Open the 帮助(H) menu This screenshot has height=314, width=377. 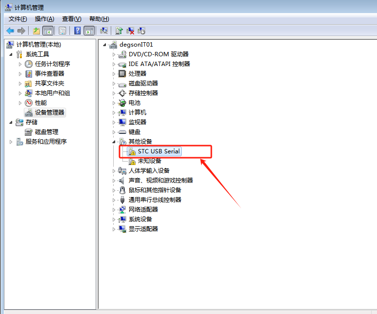(99, 19)
